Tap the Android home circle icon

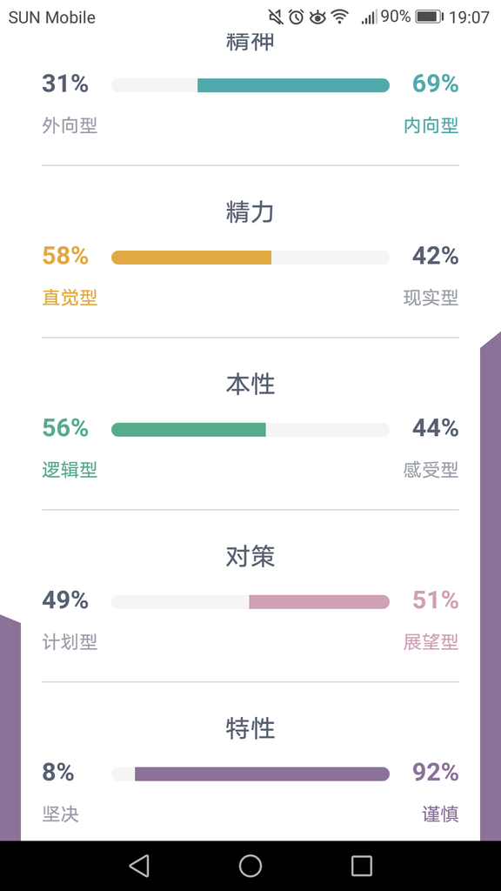(x=250, y=866)
